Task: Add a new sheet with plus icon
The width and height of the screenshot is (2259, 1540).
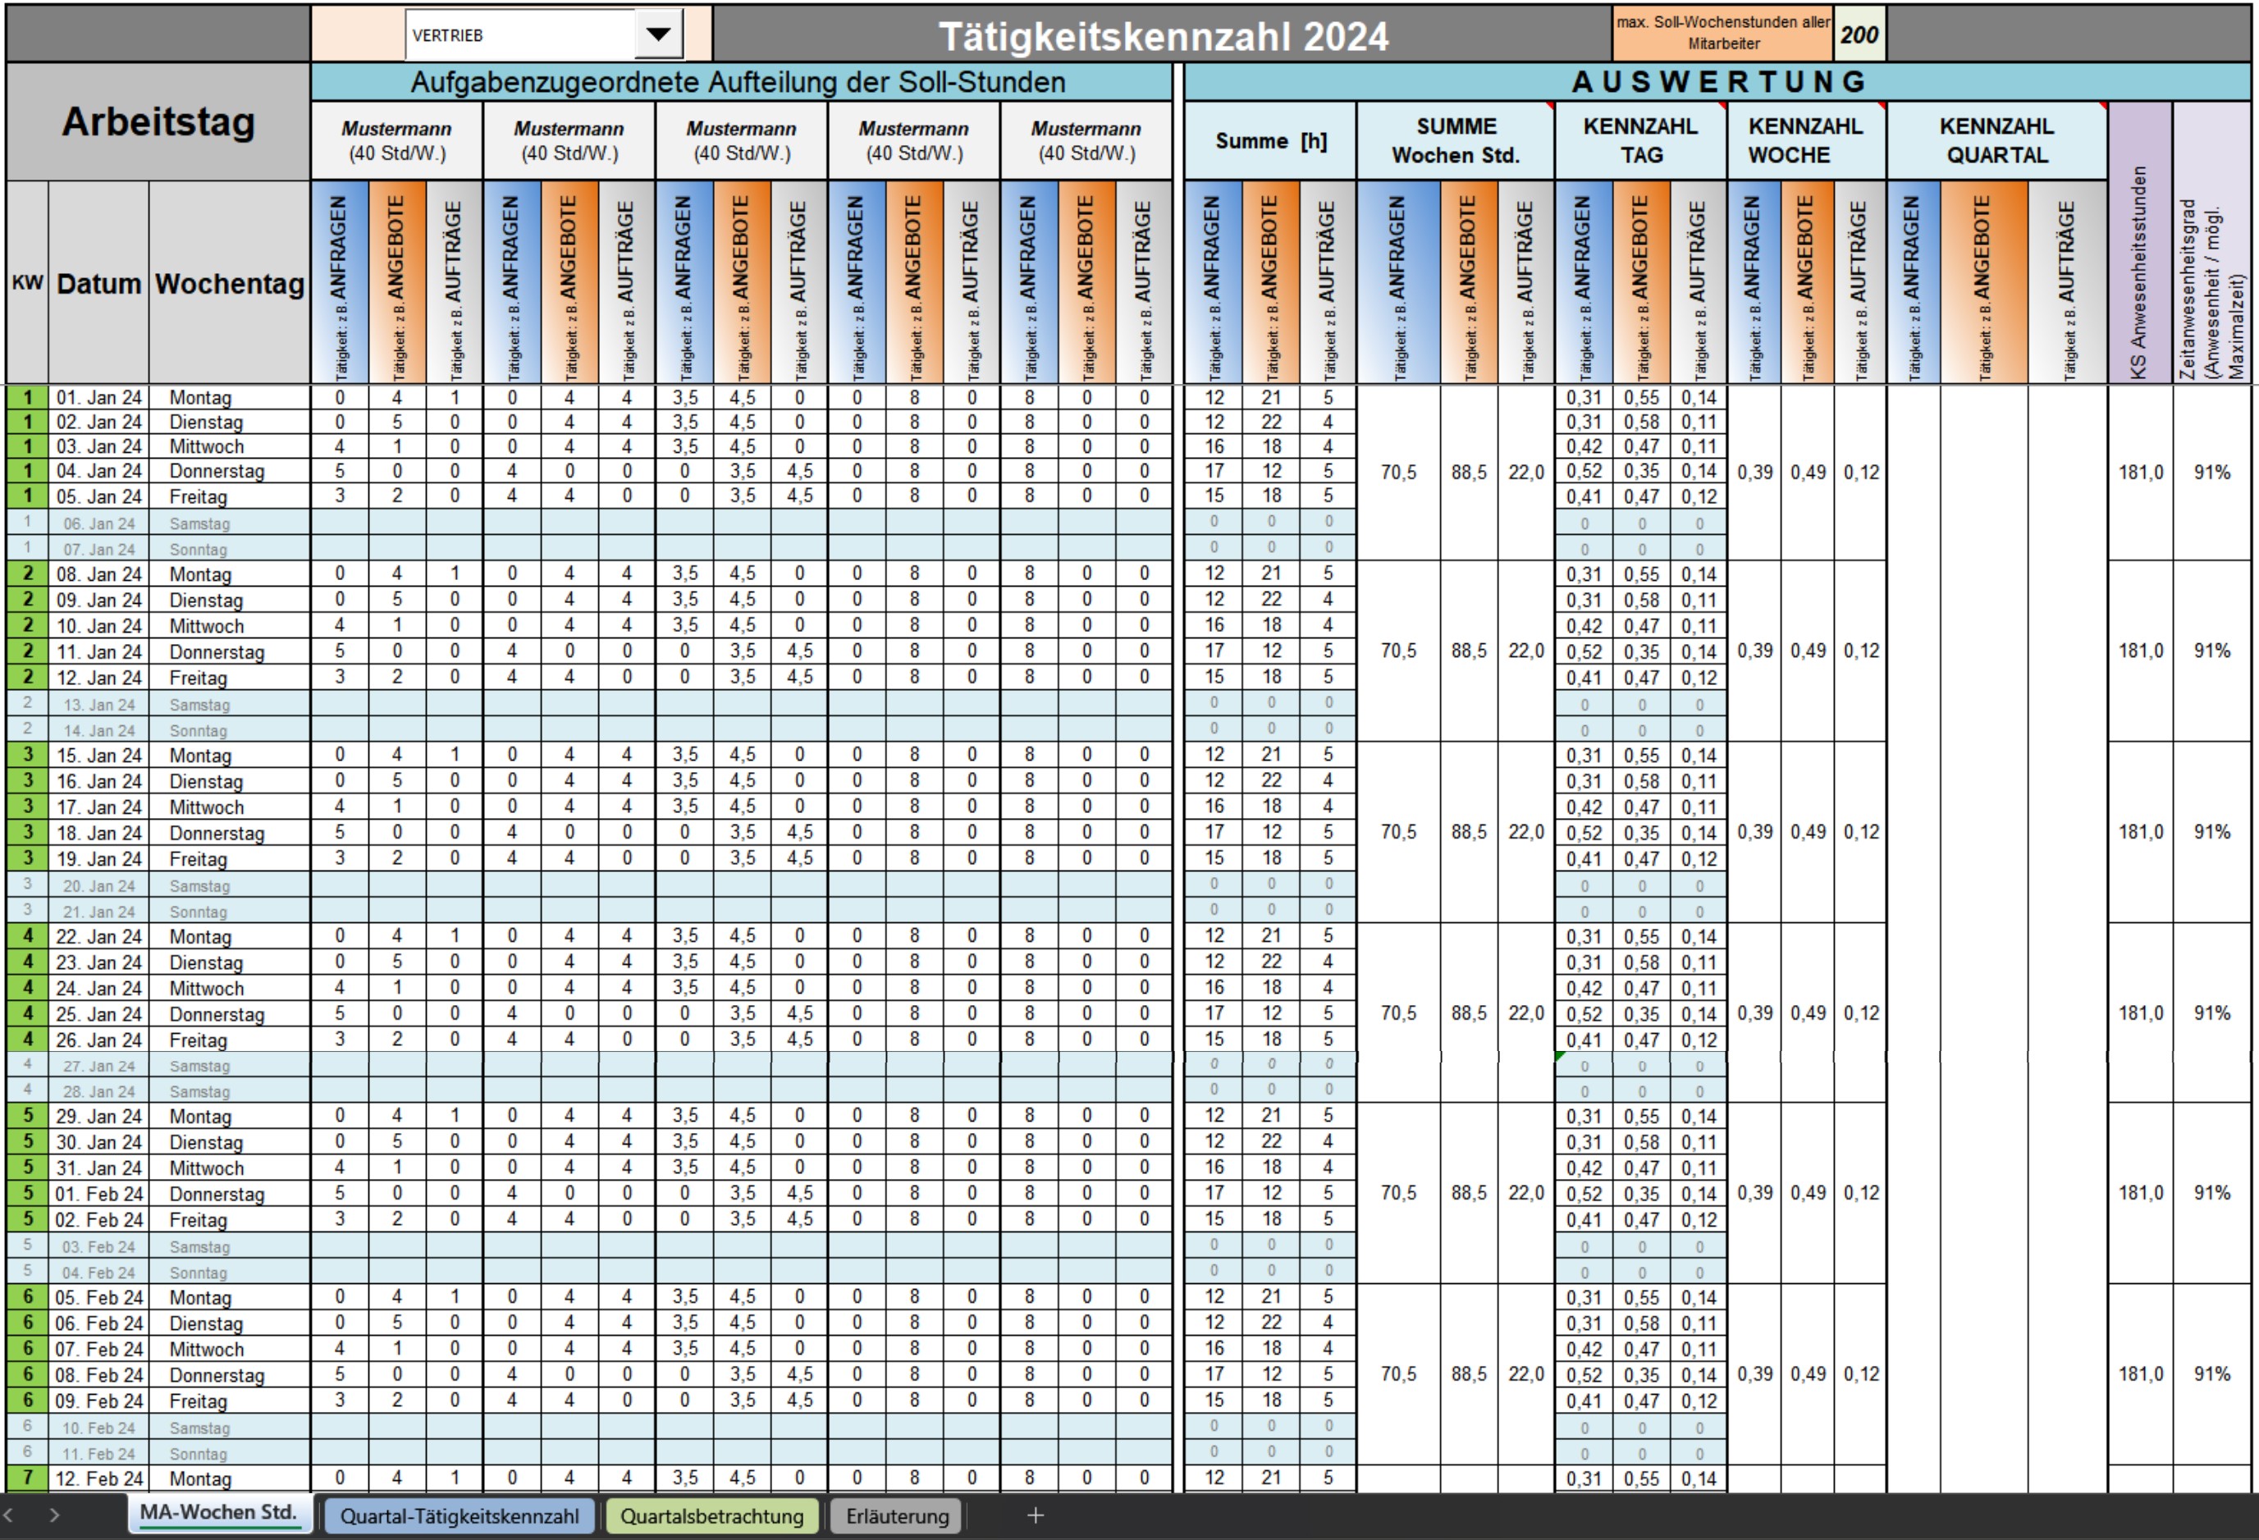Action: [x=1036, y=1515]
